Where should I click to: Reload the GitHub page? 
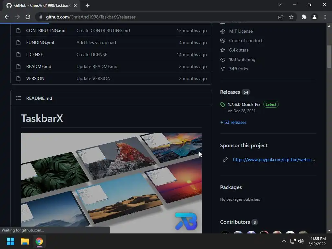[x=28, y=17]
